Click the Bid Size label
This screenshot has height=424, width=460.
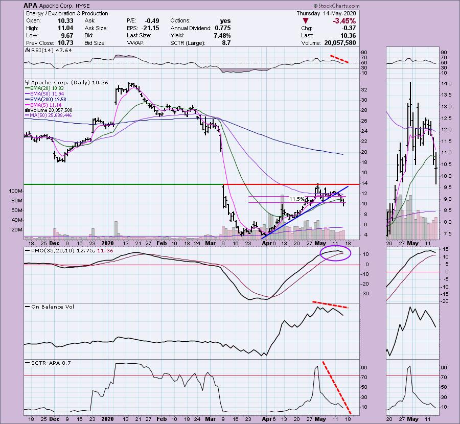[x=95, y=43]
